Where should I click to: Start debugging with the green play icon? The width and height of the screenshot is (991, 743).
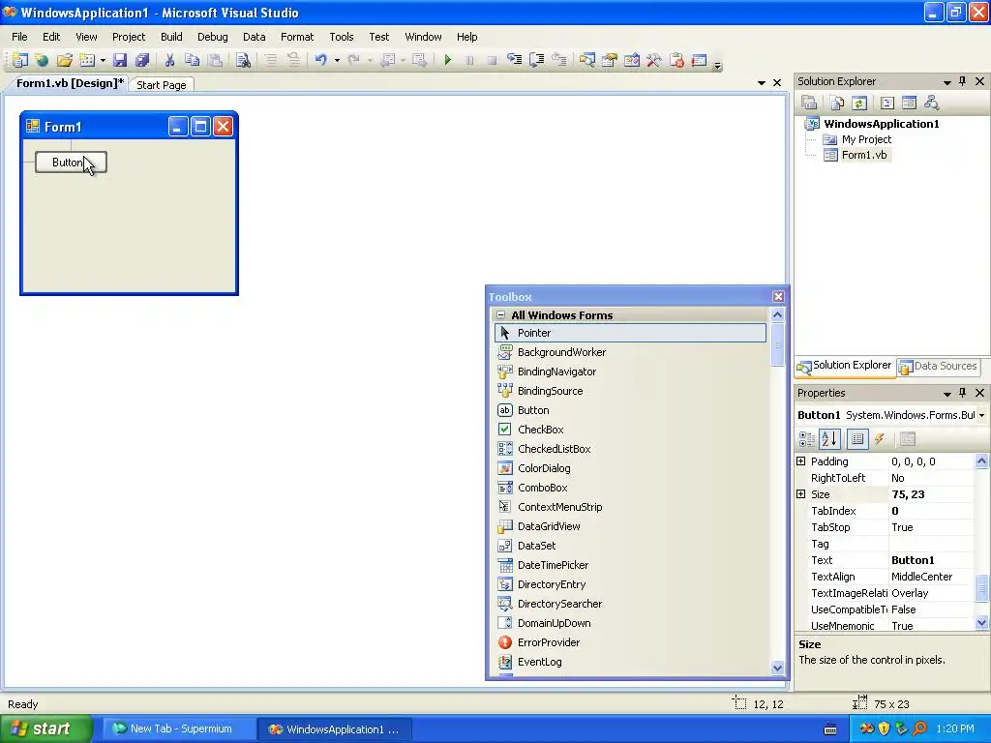447,60
